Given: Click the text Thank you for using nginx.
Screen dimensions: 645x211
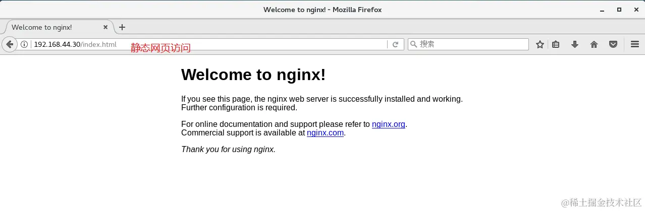Looking at the screenshot, I should point(229,149).
